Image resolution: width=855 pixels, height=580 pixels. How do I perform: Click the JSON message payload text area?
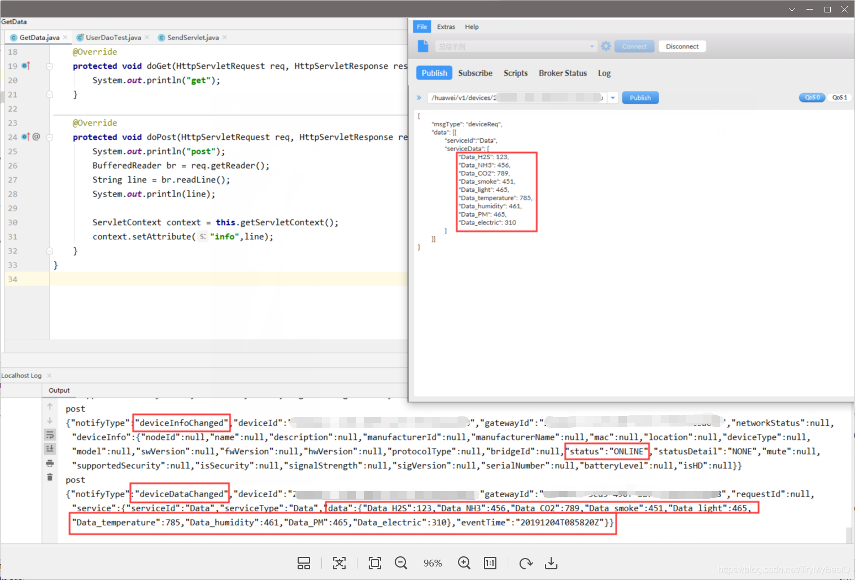click(632, 252)
